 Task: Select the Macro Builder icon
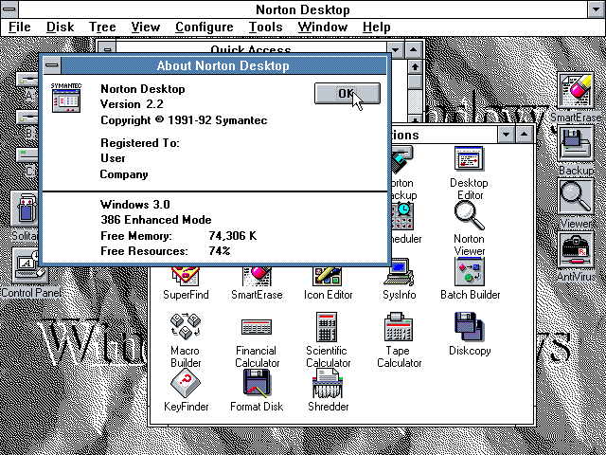[186, 339]
